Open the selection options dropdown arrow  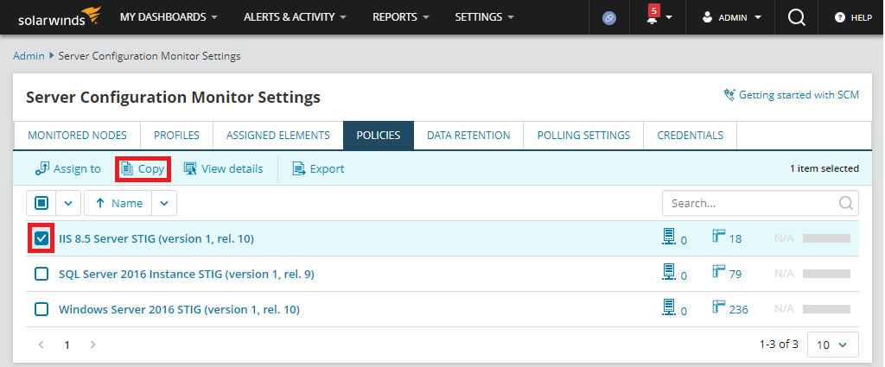pyautogui.click(x=68, y=203)
